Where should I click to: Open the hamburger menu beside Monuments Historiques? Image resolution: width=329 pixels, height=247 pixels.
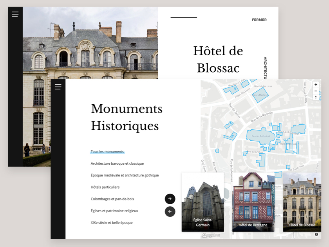click(58, 87)
